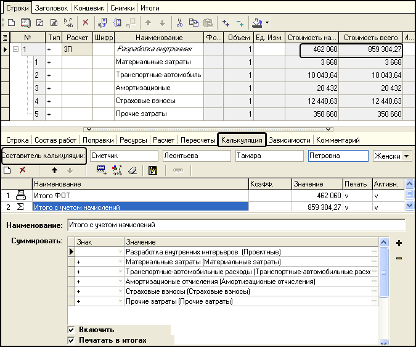Screen dimensions: 416x347
Task: Click the Стоимость всего column header
Action: click(370, 38)
